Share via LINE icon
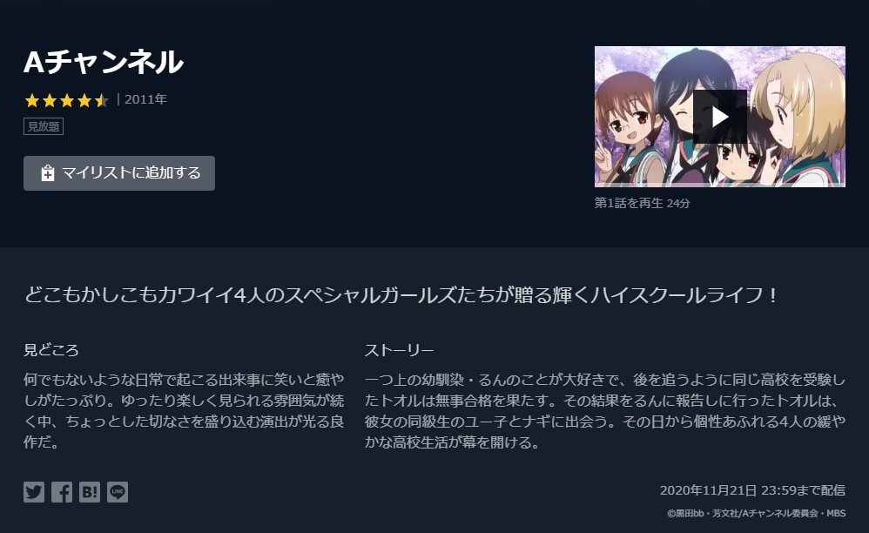 pos(118,492)
